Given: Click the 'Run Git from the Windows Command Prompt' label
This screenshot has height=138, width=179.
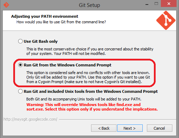Looking at the screenshot, I should coord(67,65).
